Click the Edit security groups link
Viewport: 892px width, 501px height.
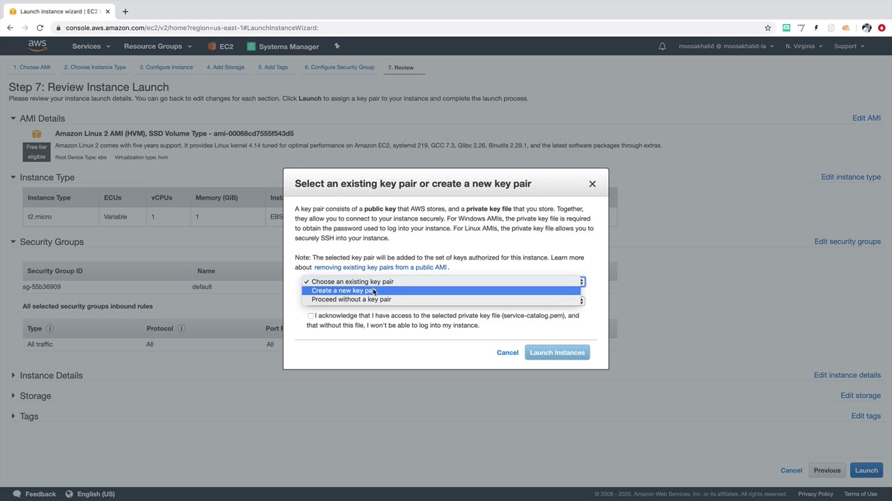[x=847, y=241]
